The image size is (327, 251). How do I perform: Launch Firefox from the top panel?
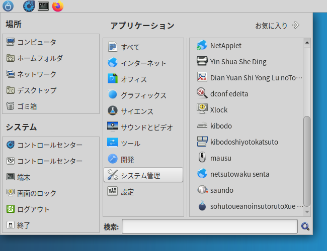point(58,6)
